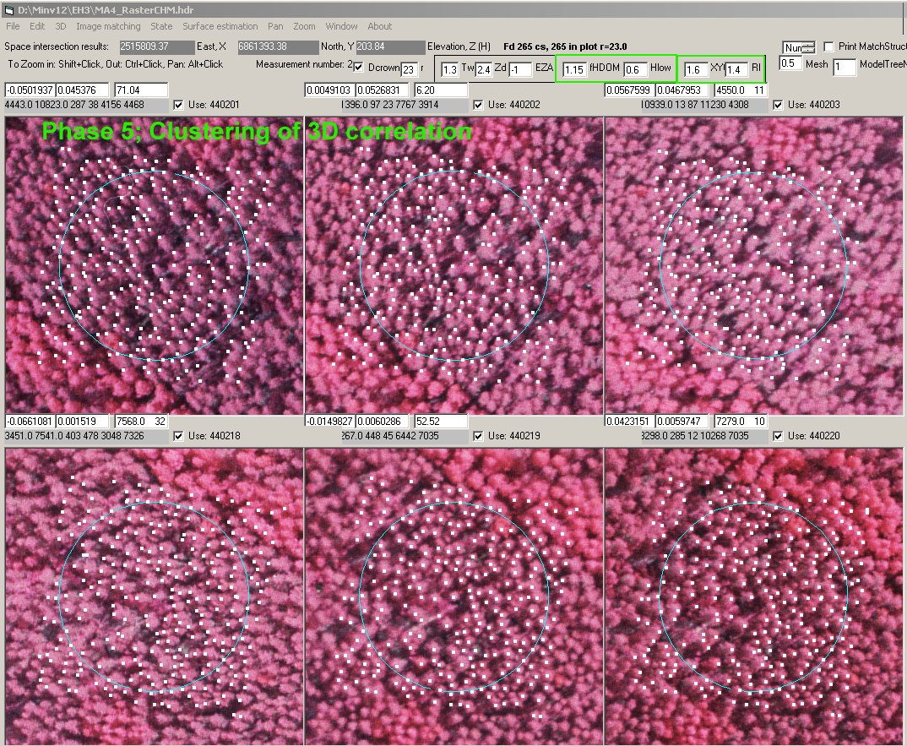The height and width of the screenshot is (746, 907).
Task: Click the East X coordinate result field
Action: click(x=156, y=46)
